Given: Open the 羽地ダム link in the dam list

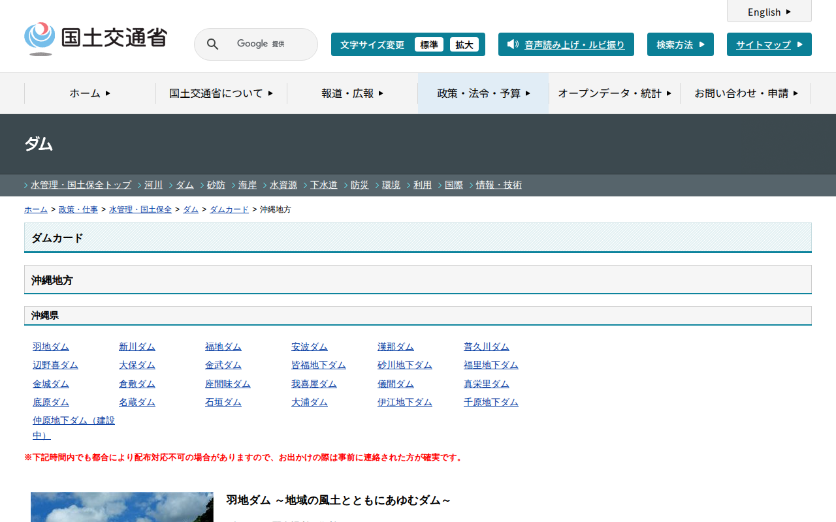Looking at the screenshot, I should pos(51,346).
